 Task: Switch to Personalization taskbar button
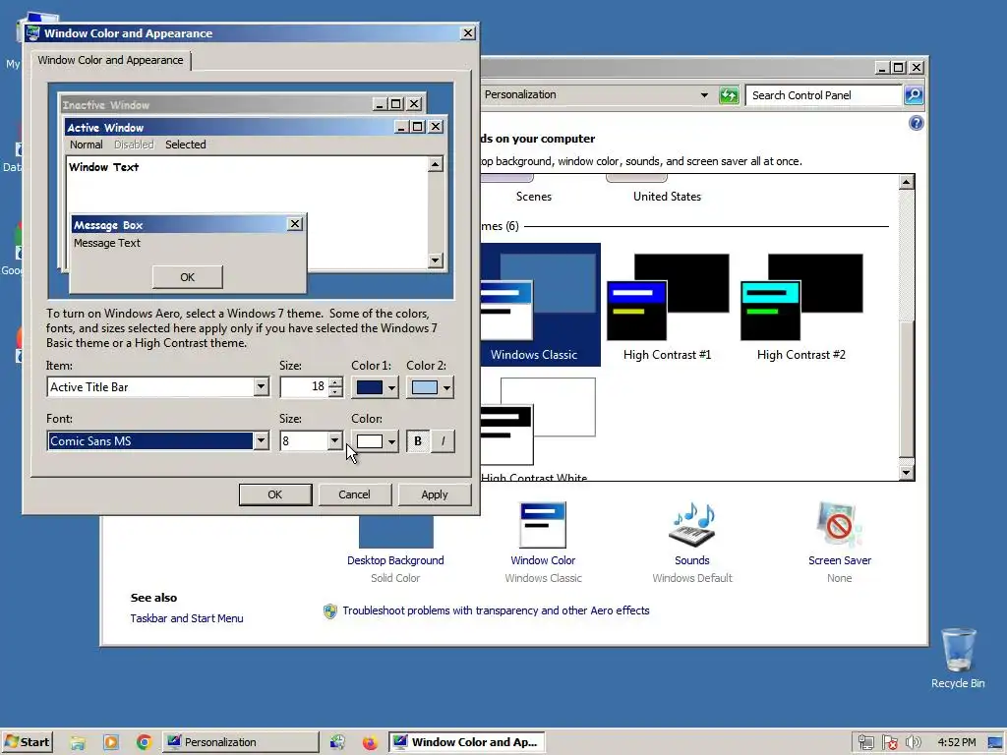240,742
